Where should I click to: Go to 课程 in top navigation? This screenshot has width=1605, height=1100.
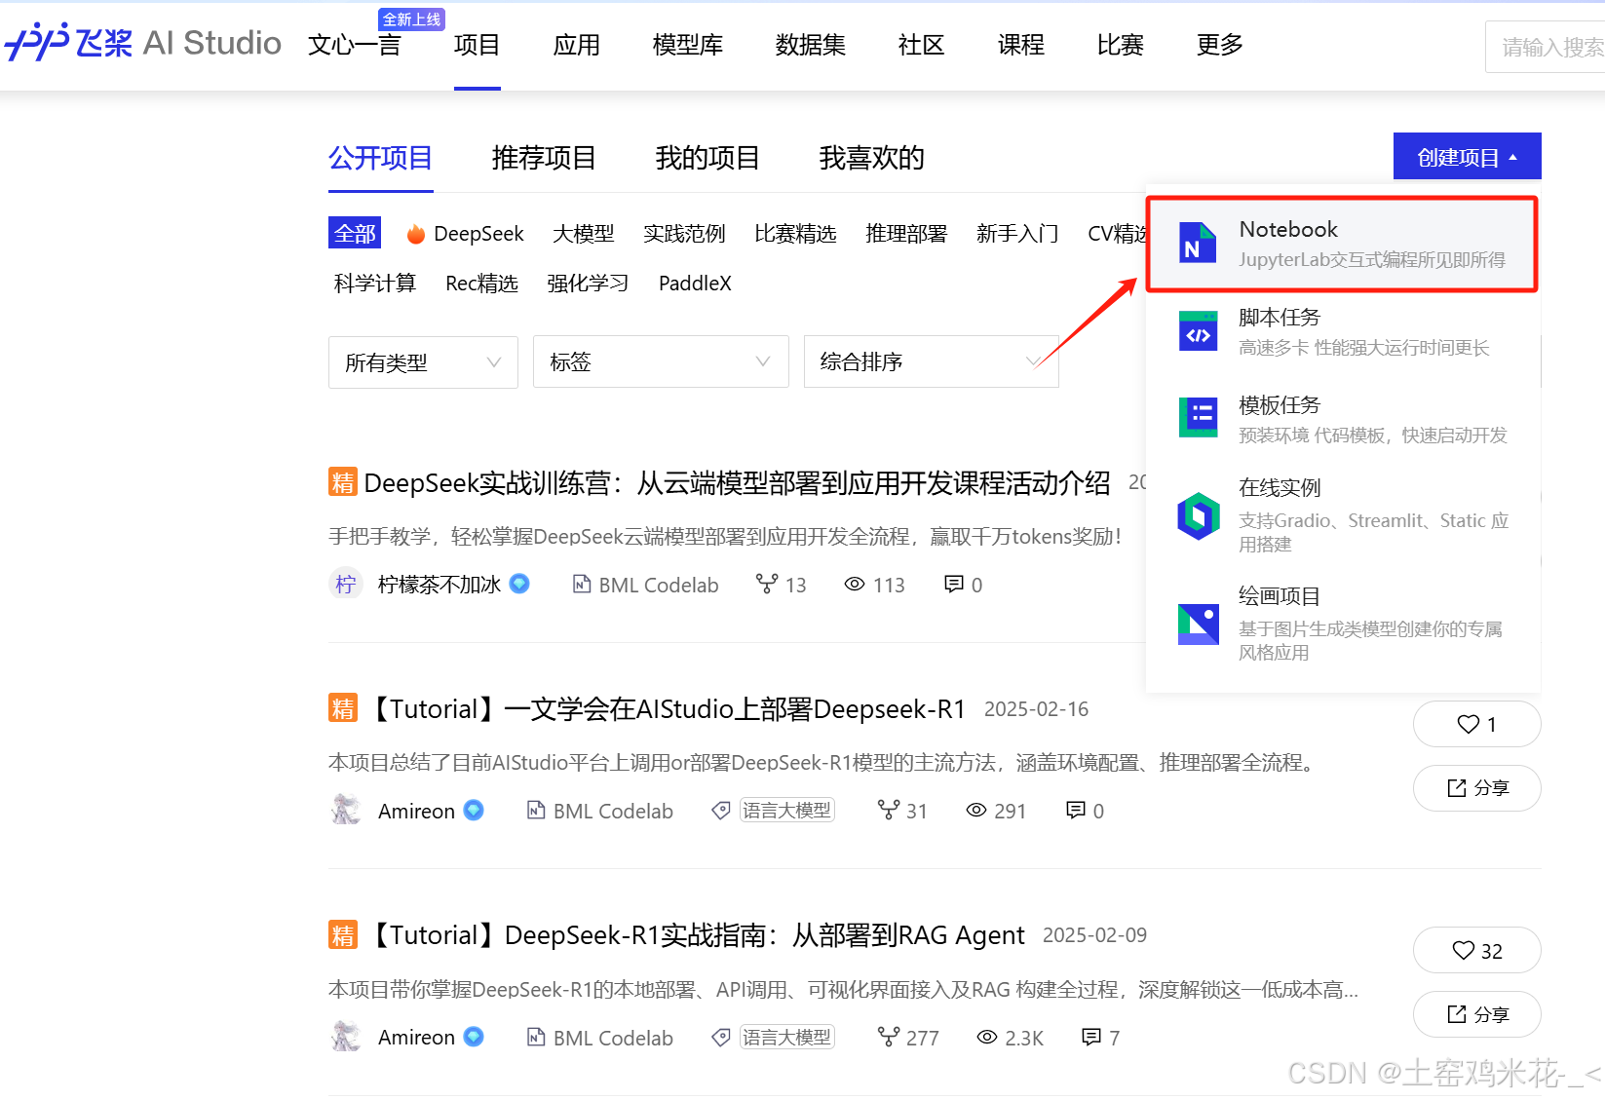(x=1020, y=45)
